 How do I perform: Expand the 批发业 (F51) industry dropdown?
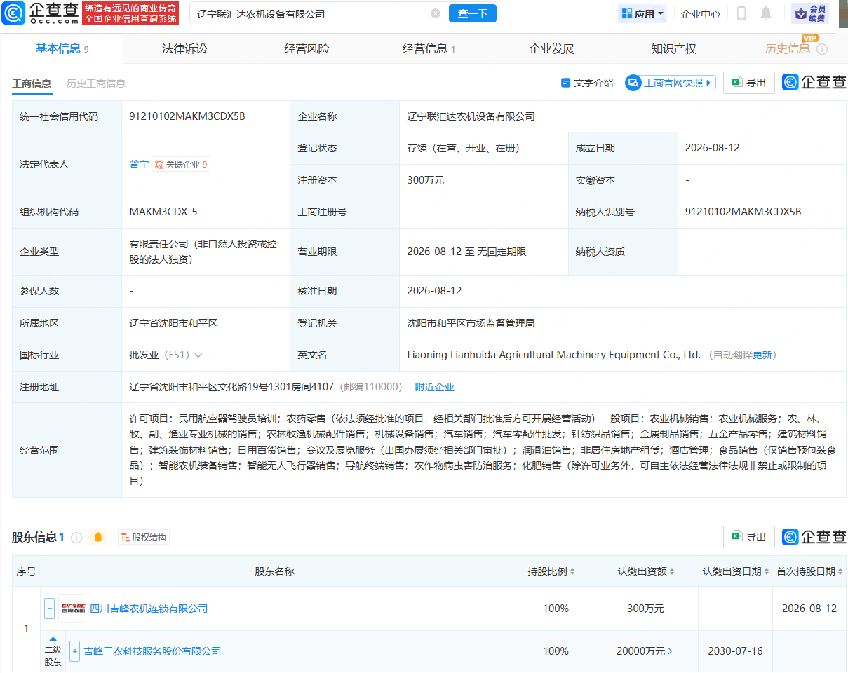[198, 355]
